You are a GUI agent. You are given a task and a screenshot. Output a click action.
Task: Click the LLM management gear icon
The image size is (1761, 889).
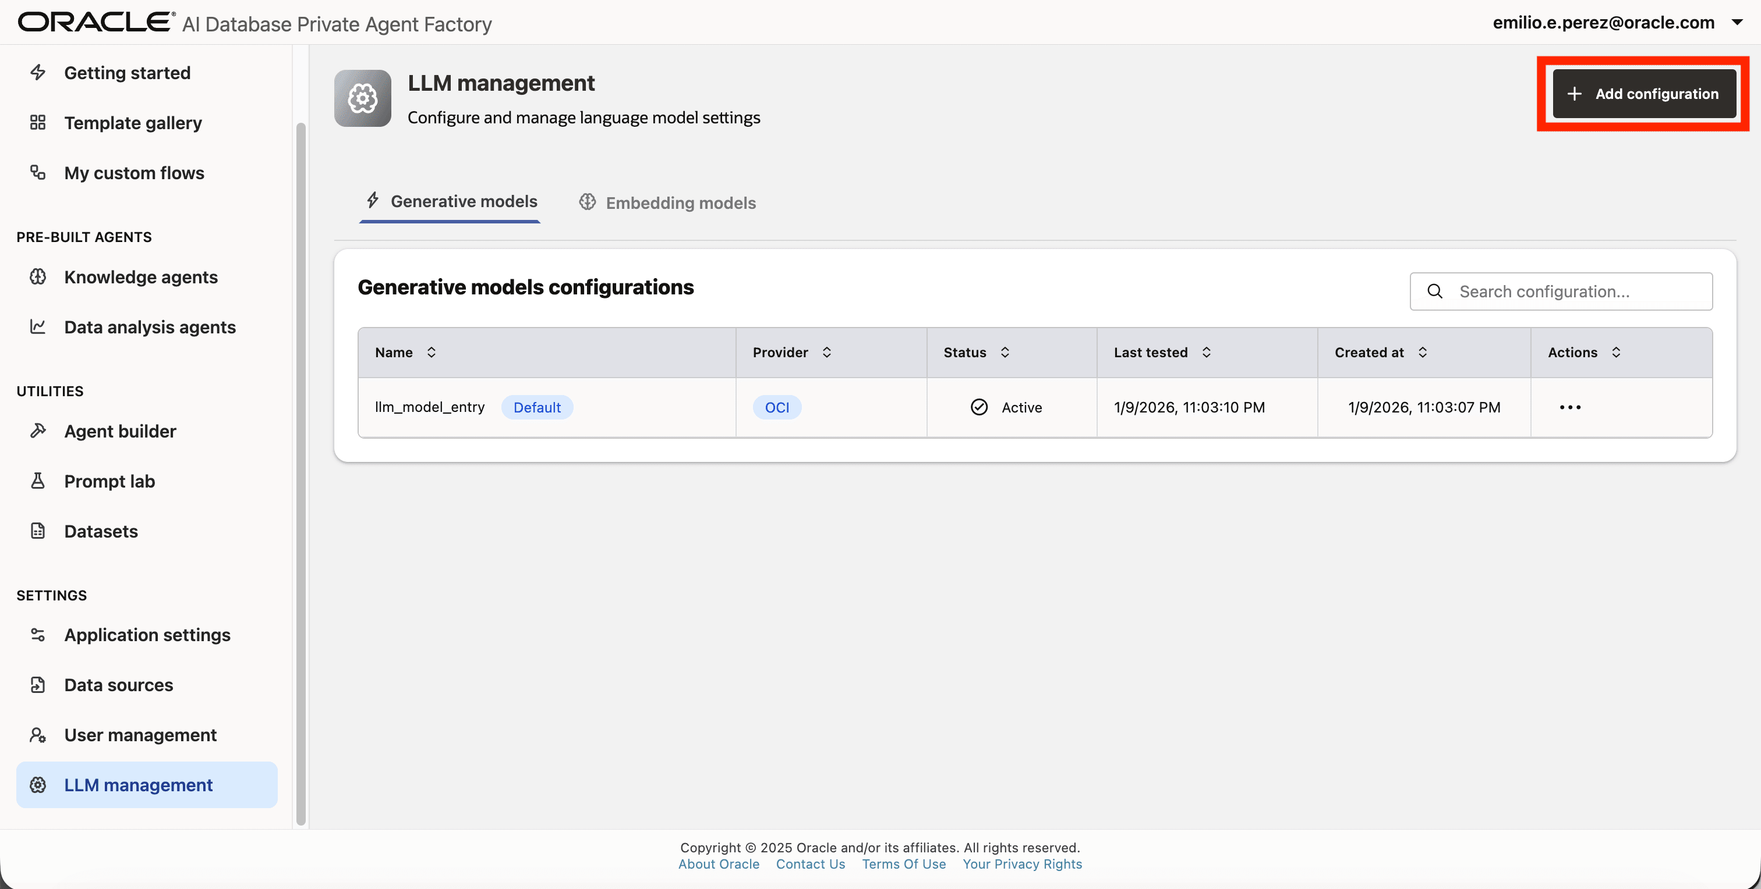[38, 784]
